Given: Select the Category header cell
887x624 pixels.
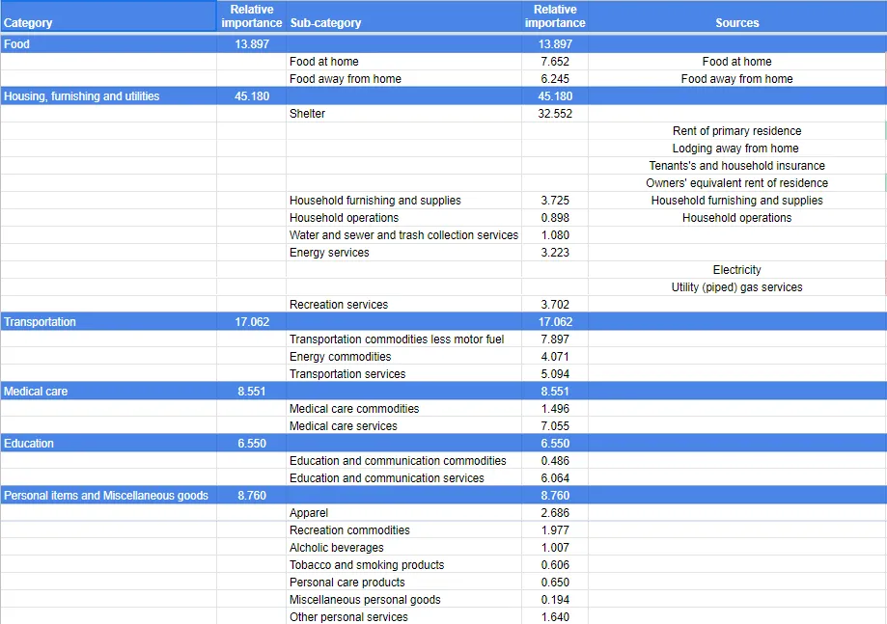Looking at the screenshot, I should click(108, 15).
